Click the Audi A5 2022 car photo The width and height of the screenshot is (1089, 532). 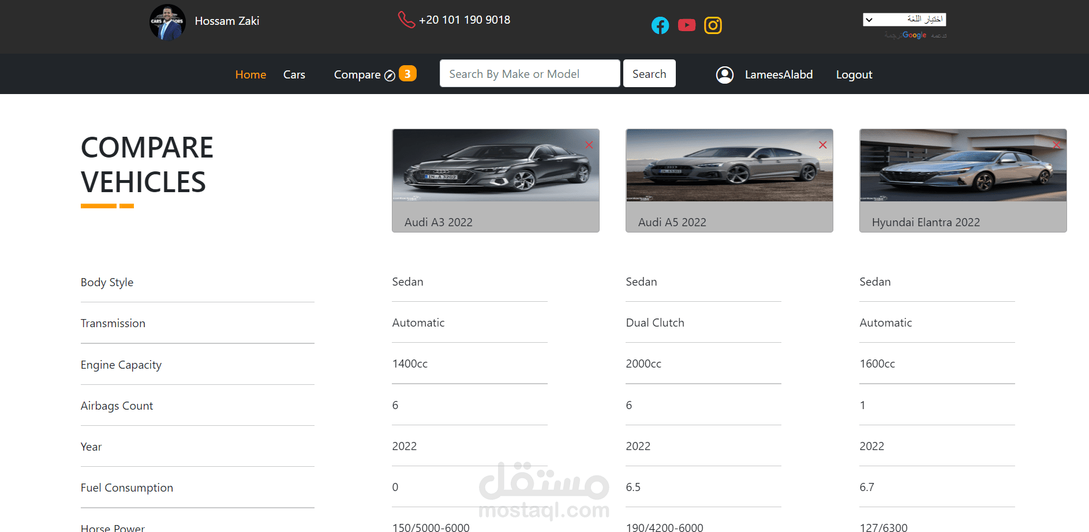[729, 167]
